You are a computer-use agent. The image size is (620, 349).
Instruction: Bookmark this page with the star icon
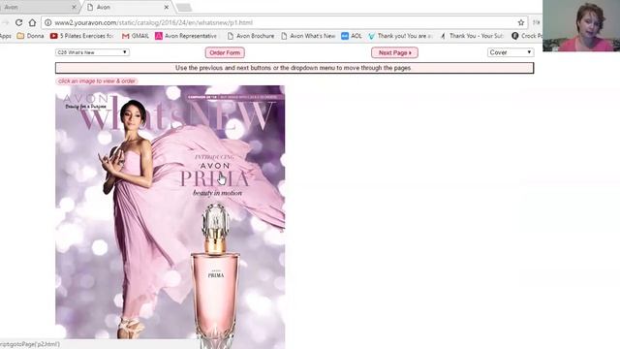(x=521, y=22)
